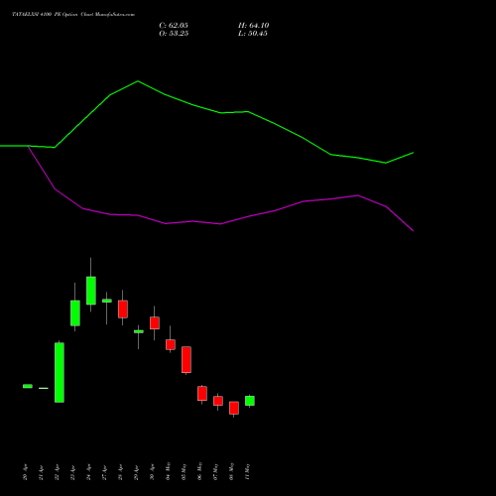
Task: Select the small green candle for 20 Apr
Action: 28,386
